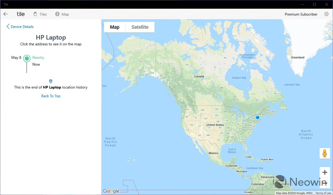The image size is (333, 195).
Task: Click the Cuba label on map
Action: tap(248, 157)
